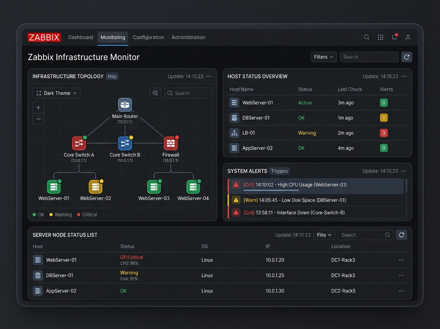Open Host Status Overview options menu
This screenshot has height=329, width=440.
[x=404, y=76]
